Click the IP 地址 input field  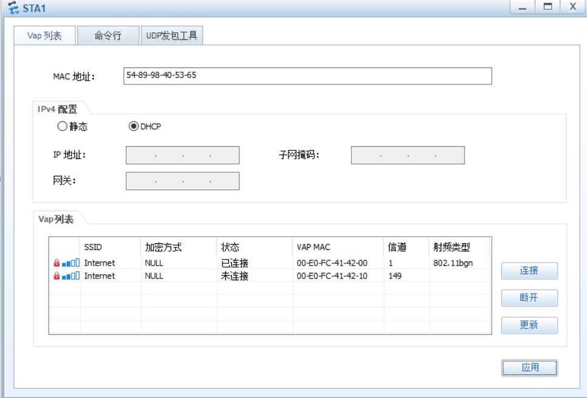point(182,155)
